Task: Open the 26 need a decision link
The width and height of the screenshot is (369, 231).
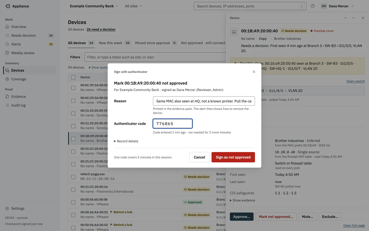Action: [x=101, y=30]
